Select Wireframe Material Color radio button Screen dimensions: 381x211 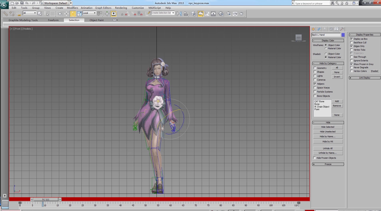326,49
